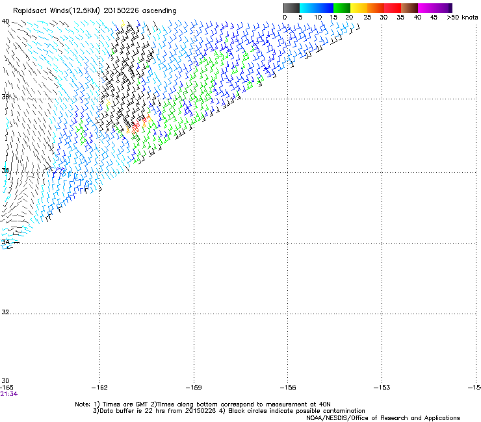Select the orange 25-30 knots legend swatch
The height and width of the screenshot is (422, 481).
coord(376,8)
